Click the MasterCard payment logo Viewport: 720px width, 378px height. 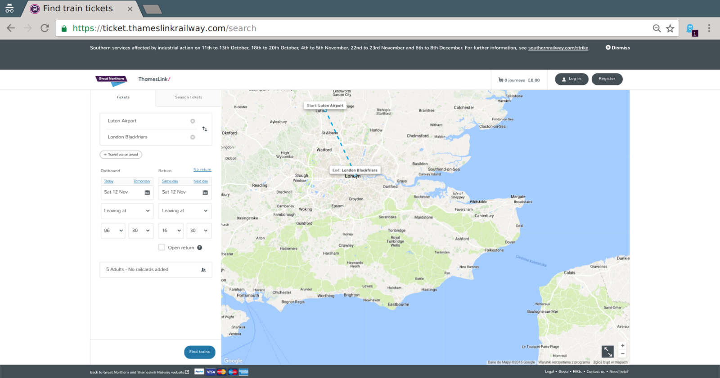coord(221,372)
